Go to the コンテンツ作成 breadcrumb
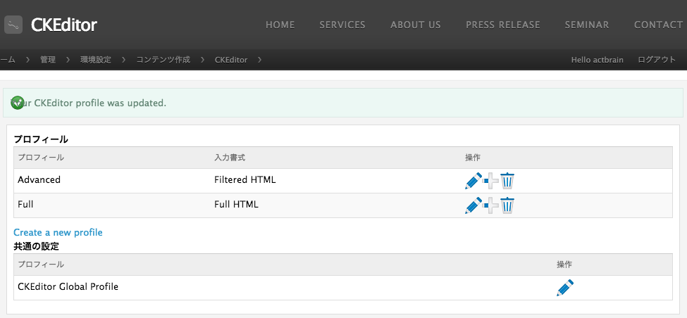Screen dimensions: 687x318 pyautogui.click(x=163, y=60)
